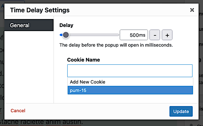203x126 pixels.
Task: Select the pum-15 cookie option
Action: click(x=130, y=90)
